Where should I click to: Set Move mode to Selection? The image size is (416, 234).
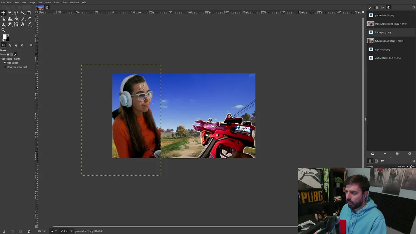tap(12, 54)
